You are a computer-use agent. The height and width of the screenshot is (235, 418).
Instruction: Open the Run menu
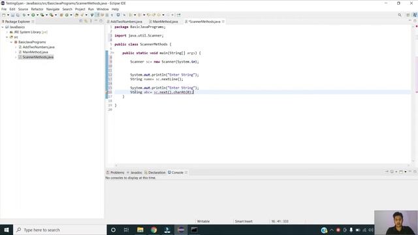coord(91,9)
